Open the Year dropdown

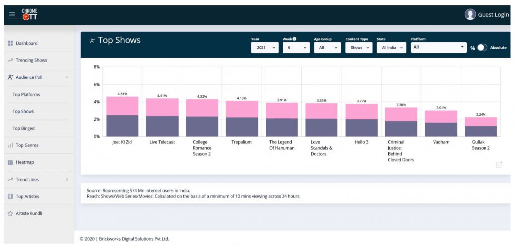coord(265,48)
